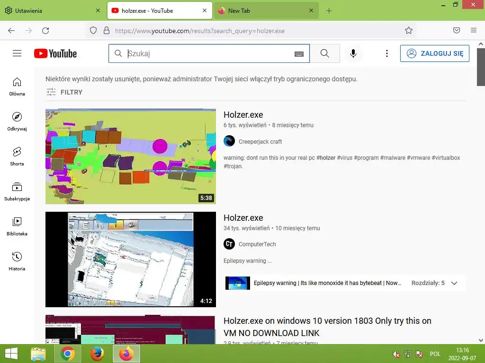Go back with Firefox back arrow
The width and height of the screenshot is (485, 363).
click(x=11, y=30)
